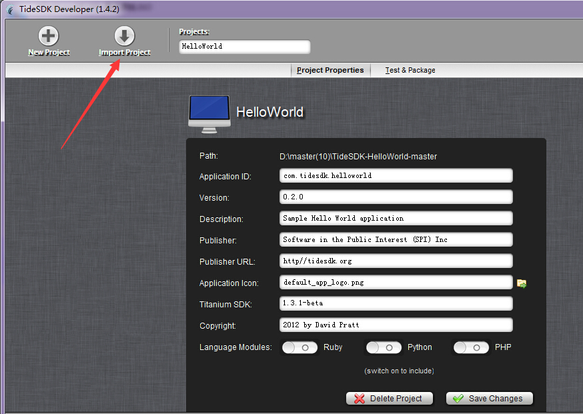This screenshot has height=414, width=583.
Task: Click the TideSDK app icon in title bar
Action: pyautogui.click(x=11, y=9)
